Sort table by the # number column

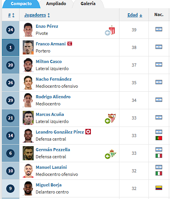11,15
